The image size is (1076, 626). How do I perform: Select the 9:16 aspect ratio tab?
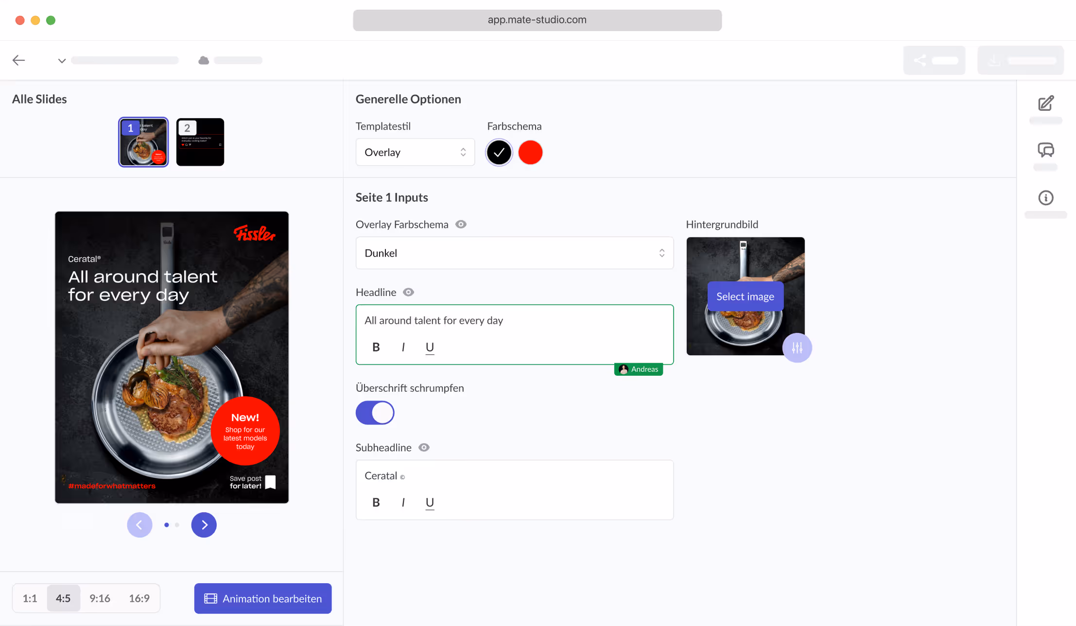coord(100,598)
